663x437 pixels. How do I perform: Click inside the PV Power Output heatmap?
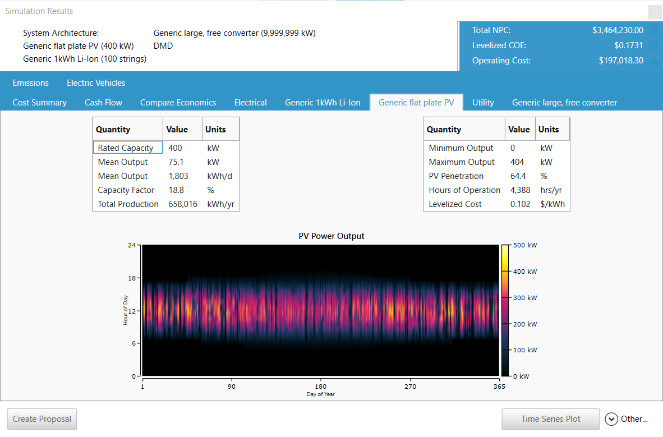click(320, 309)
